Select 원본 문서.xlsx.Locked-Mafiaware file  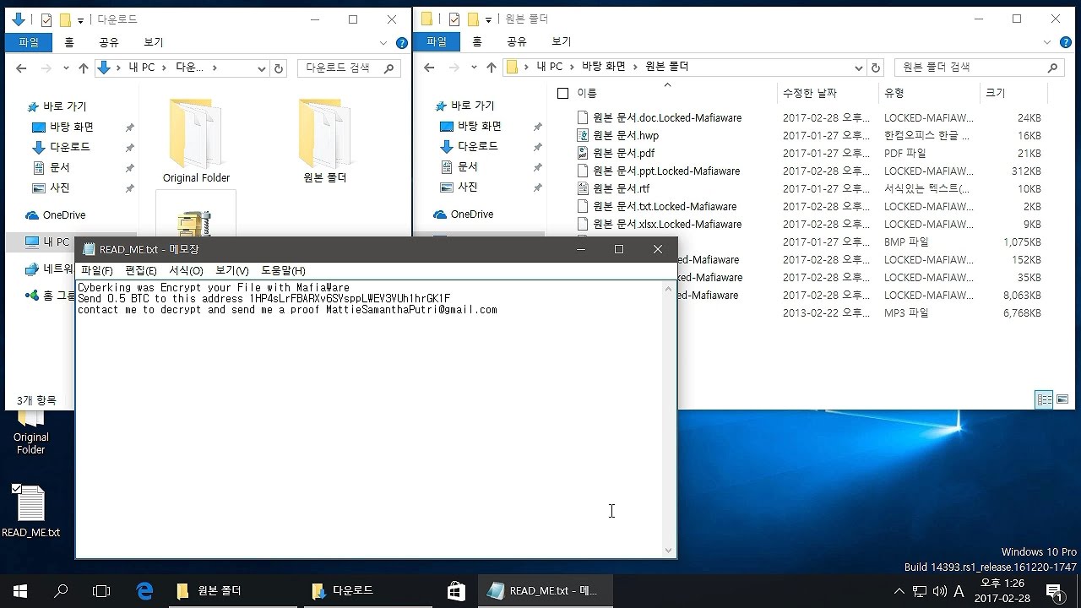[667, 224]
